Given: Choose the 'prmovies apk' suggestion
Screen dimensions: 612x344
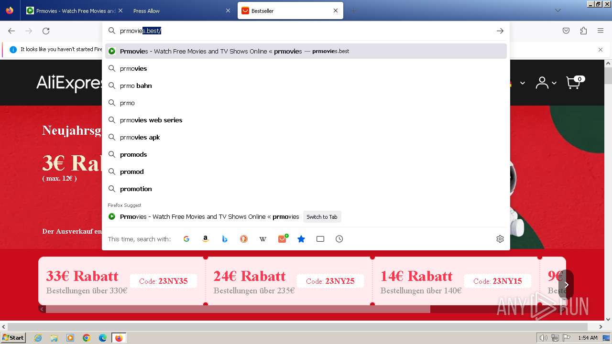Looking at the screenshot, I should point(306,137).
